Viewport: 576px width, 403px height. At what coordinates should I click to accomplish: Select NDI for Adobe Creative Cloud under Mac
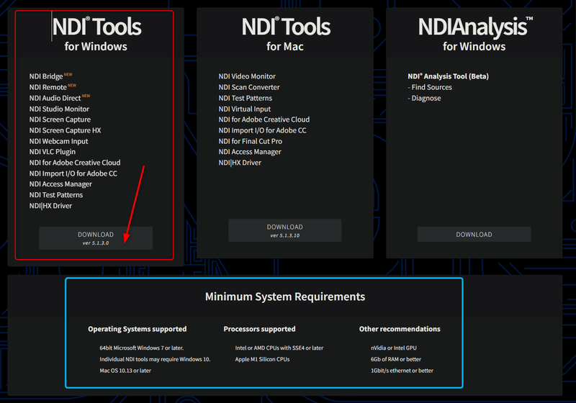click(264, 119)
